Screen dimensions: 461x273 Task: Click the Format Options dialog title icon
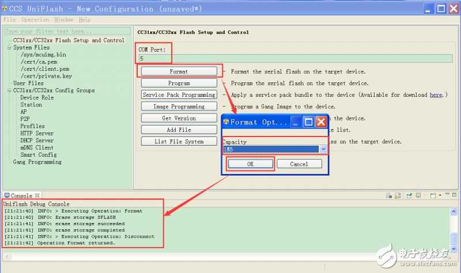click(226, 122)
